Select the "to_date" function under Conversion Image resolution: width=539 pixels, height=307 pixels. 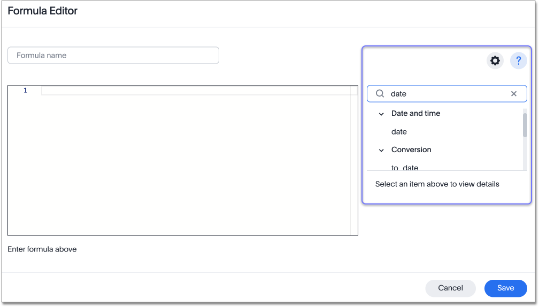point(405,168)
